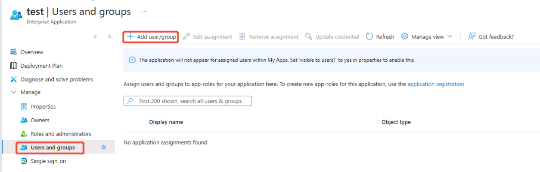
Task: Click the 'Enterprise Application' subtitle text
Action: [51, 21]
